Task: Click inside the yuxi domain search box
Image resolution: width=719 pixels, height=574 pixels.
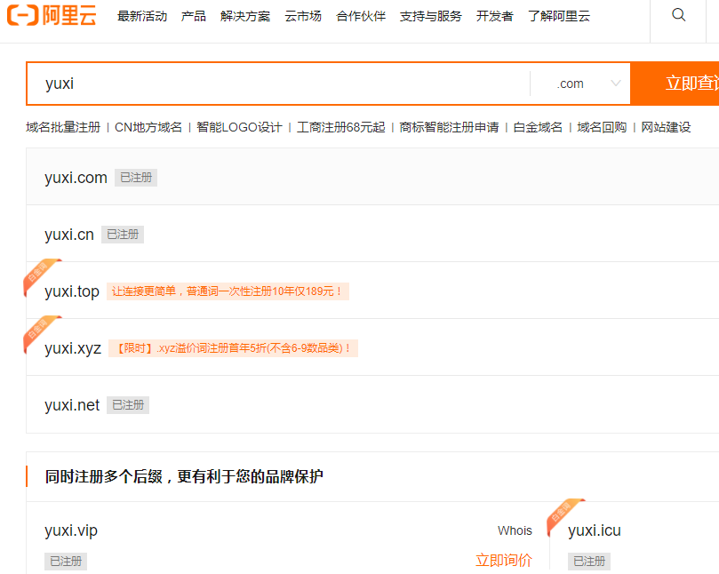Action: pyautogui.click(x=267, y=83)
